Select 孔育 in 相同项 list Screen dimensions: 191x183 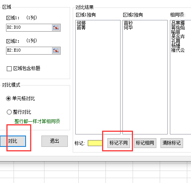click(176, 41)
